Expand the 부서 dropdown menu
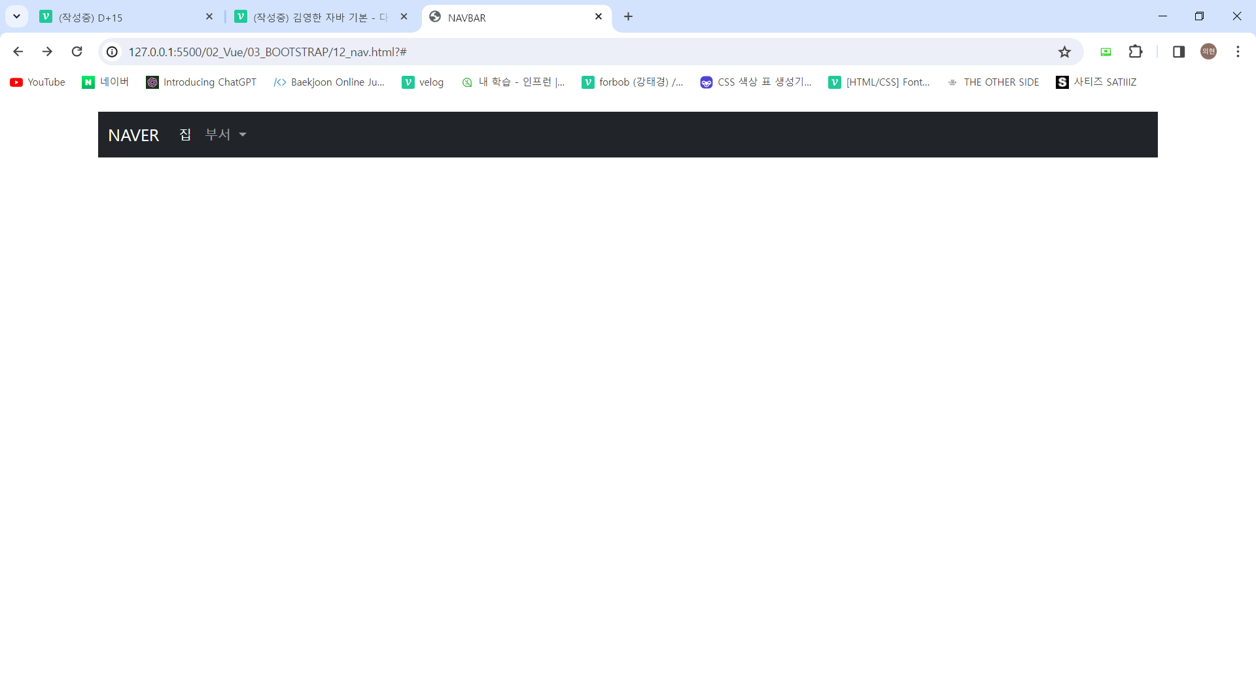1256x673 pixels. (x=226, y=135)
